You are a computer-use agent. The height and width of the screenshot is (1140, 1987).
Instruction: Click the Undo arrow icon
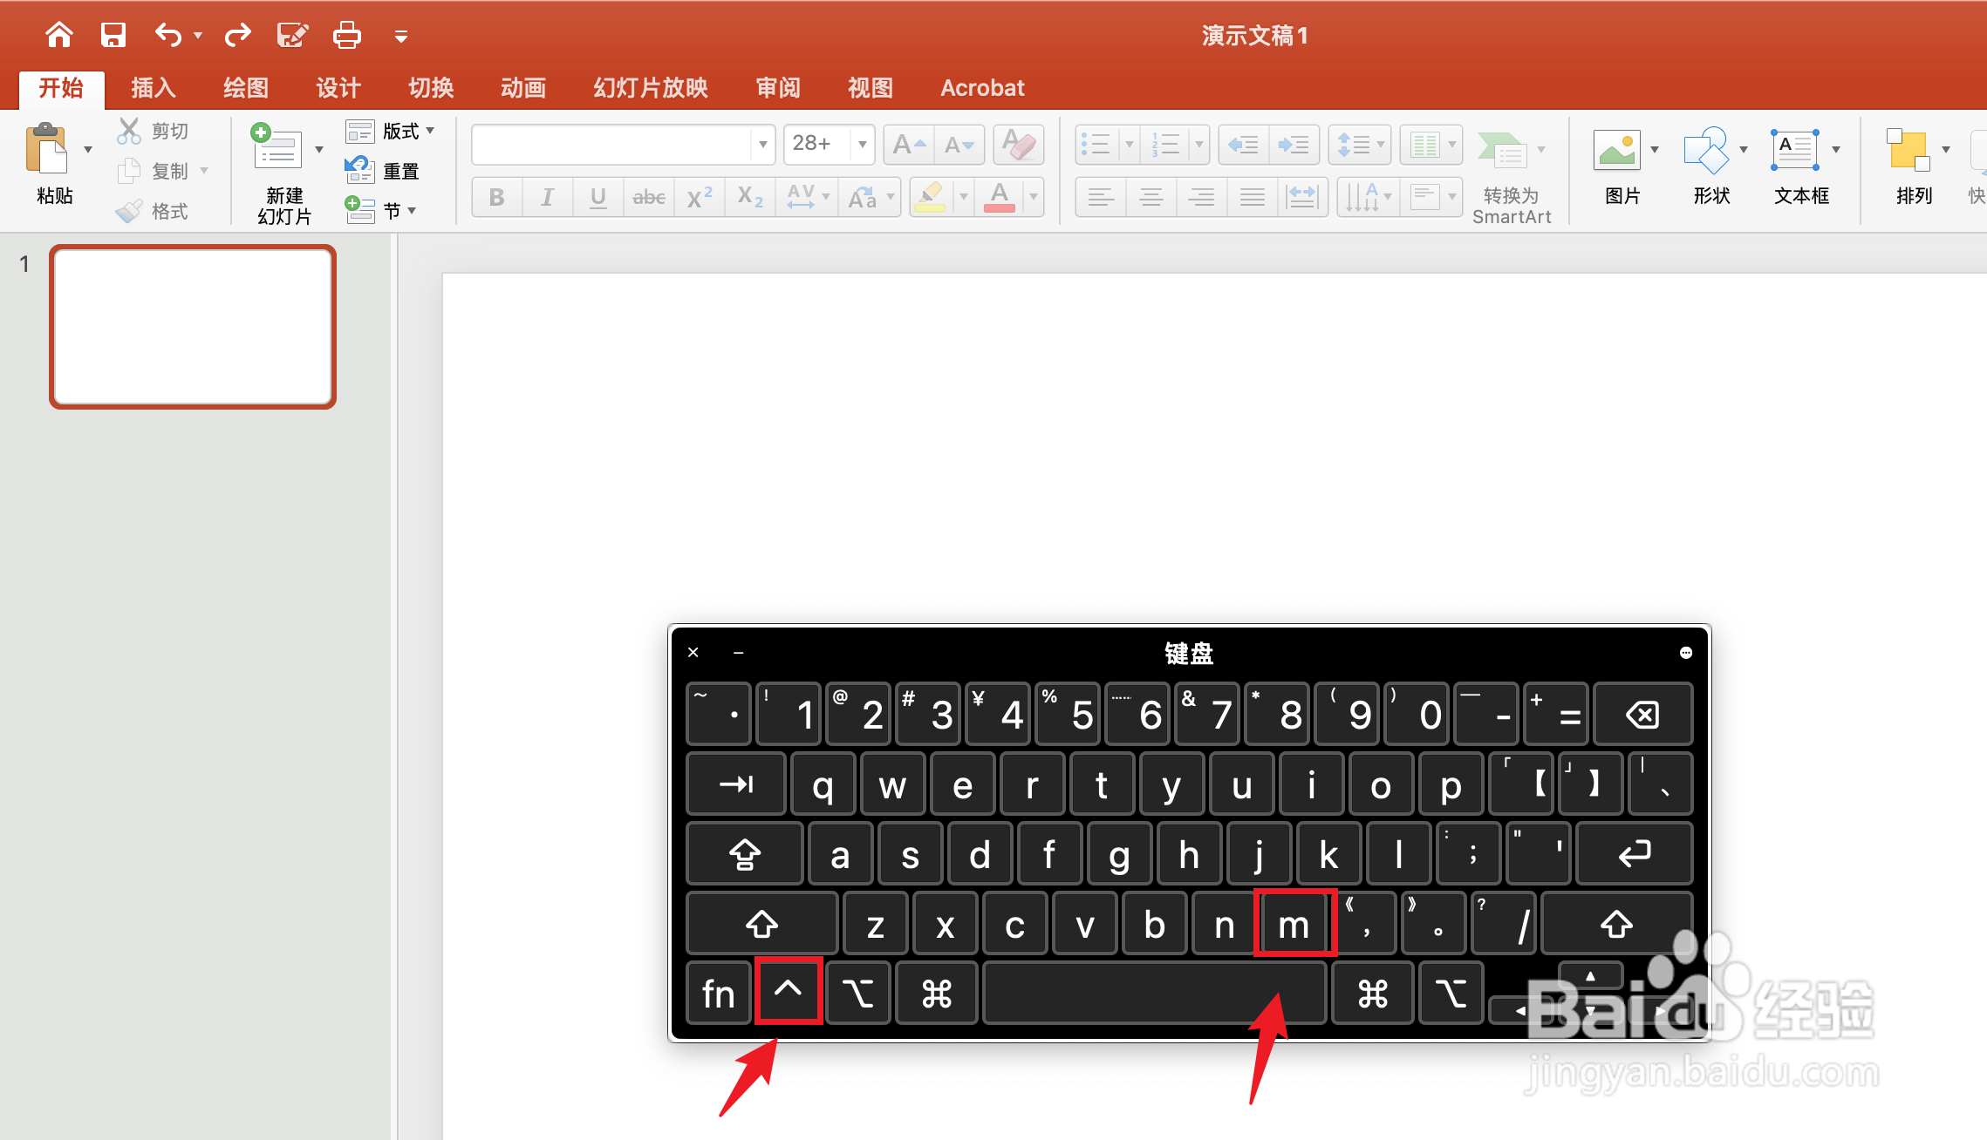[167, 36]
